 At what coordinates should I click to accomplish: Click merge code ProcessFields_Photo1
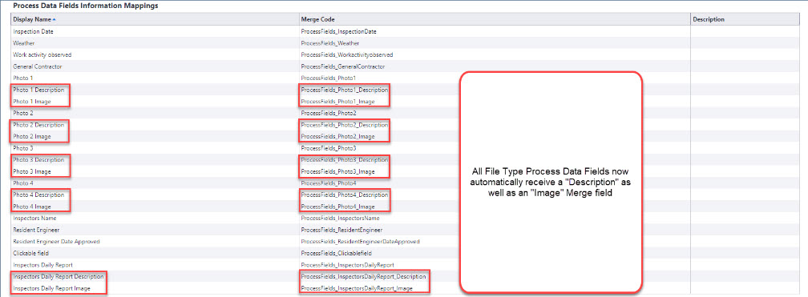(329, 78)
